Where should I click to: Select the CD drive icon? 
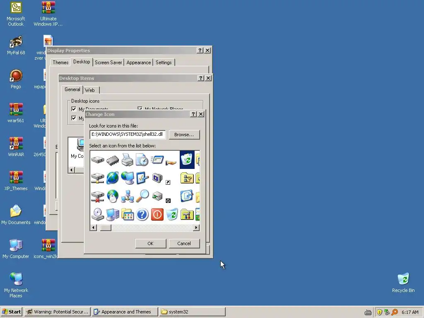pos(98,214)
